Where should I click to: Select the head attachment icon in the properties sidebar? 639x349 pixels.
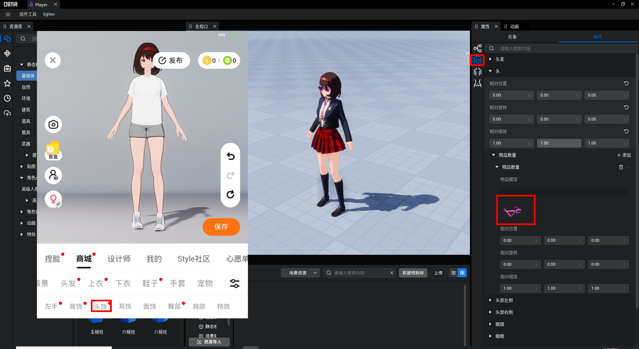click(x=477, y=60)
